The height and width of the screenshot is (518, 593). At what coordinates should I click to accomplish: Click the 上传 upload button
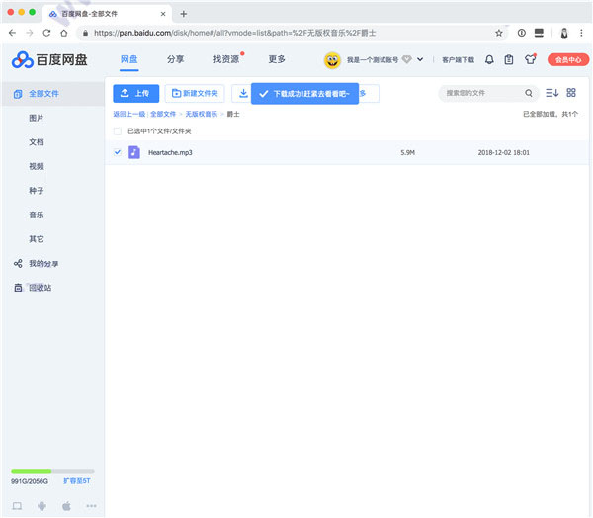[x=135, y=93]
